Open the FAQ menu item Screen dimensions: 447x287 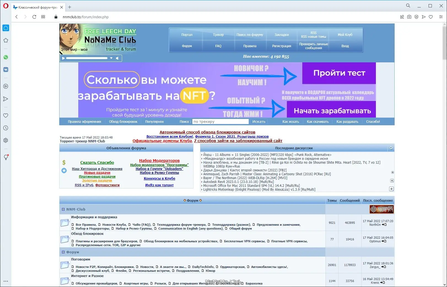tap(218, 46)
